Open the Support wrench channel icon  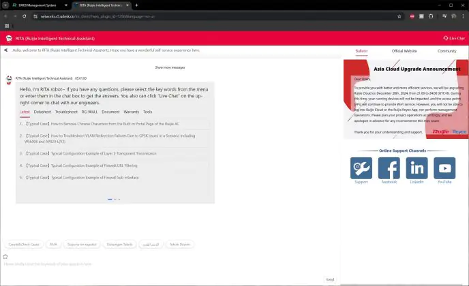(361, 168)
